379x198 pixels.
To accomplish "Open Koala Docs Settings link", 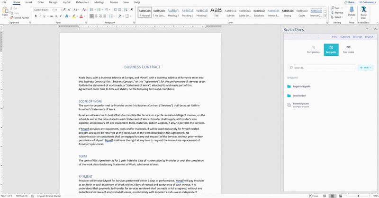I will coord(357,37).
